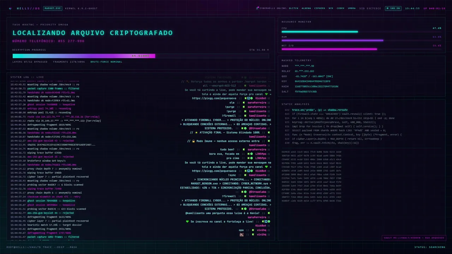Select ALHENA in the online users list
This screenshot has height=254, width=452.
[306, 8]
